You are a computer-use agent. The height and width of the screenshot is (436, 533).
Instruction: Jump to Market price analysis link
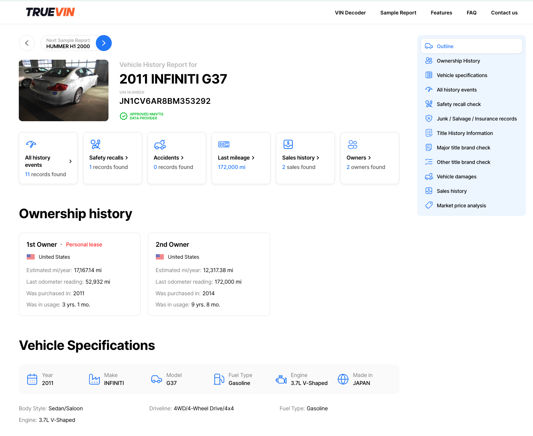[x=461, y=206]
